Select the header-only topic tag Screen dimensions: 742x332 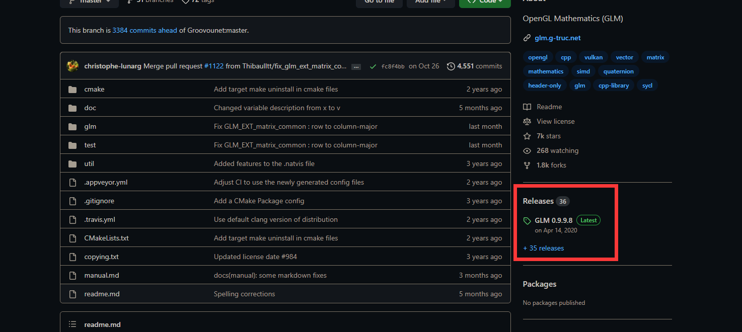tap(545, 86)
